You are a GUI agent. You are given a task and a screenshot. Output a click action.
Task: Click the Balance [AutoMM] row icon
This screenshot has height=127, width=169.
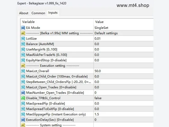pos(23,44)
